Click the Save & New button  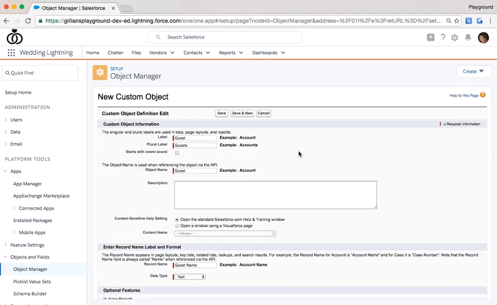point(242,113)
